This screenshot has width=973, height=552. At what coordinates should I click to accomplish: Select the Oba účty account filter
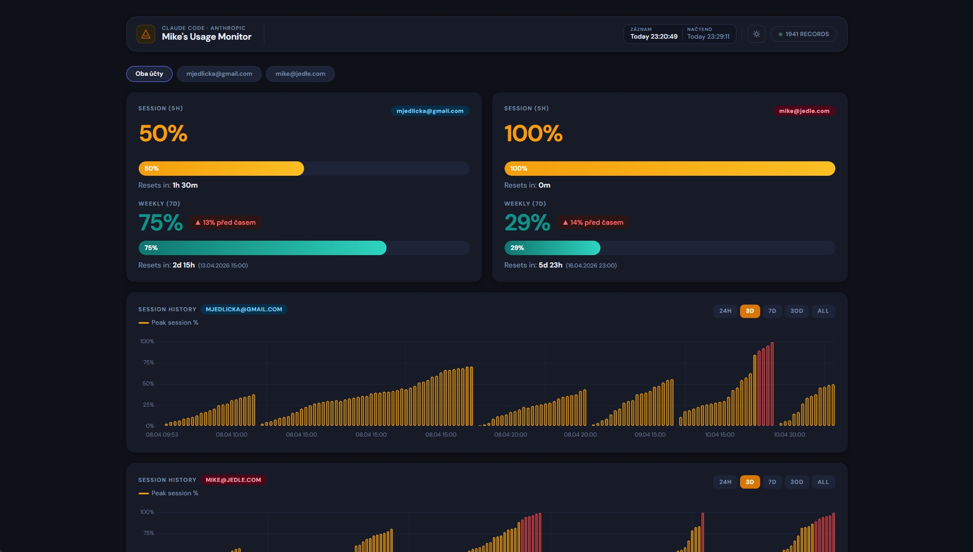[x=149, y=74]
